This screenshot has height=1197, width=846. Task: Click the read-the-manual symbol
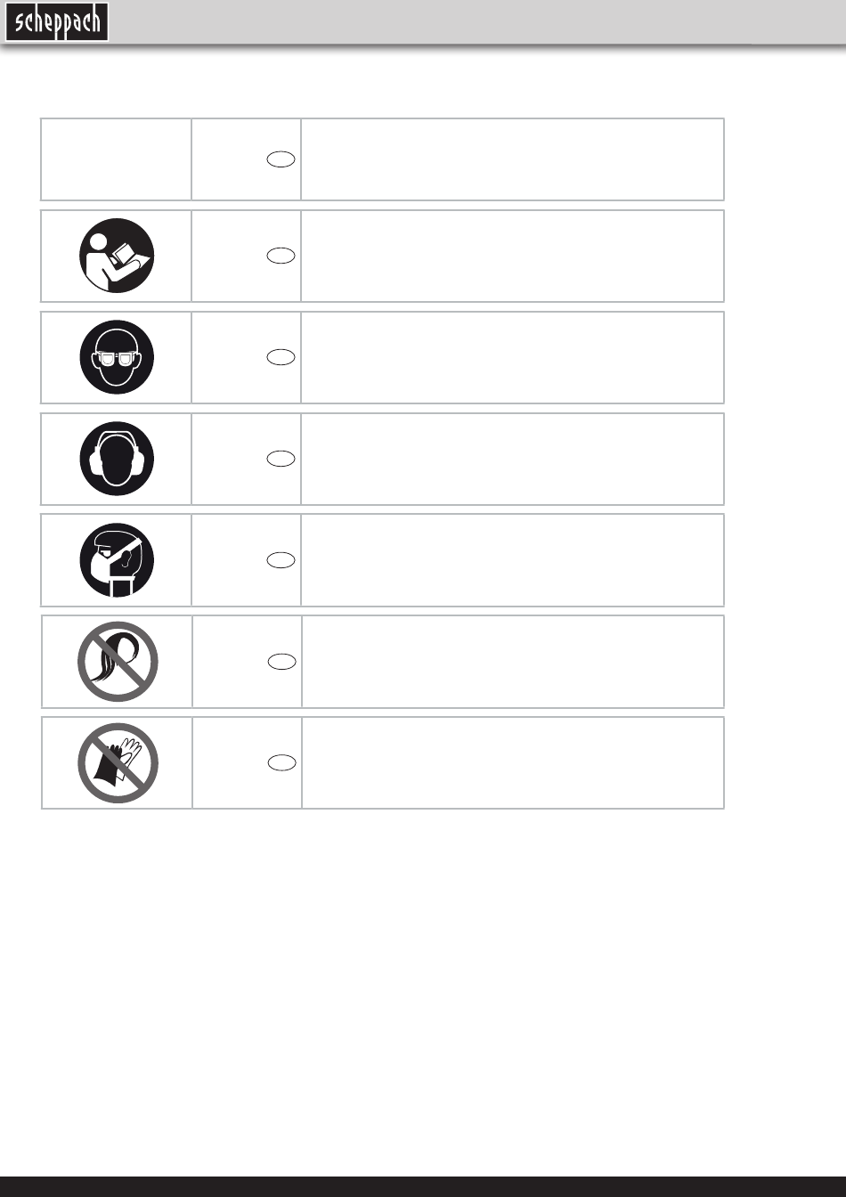(x=117, y=256)
